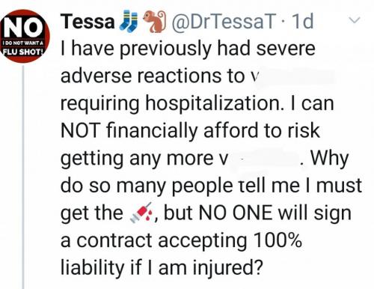This screenshot has width=374, height=289.
Task: Open the @DrTessaT handle link
Action: [x=224, y=21]
